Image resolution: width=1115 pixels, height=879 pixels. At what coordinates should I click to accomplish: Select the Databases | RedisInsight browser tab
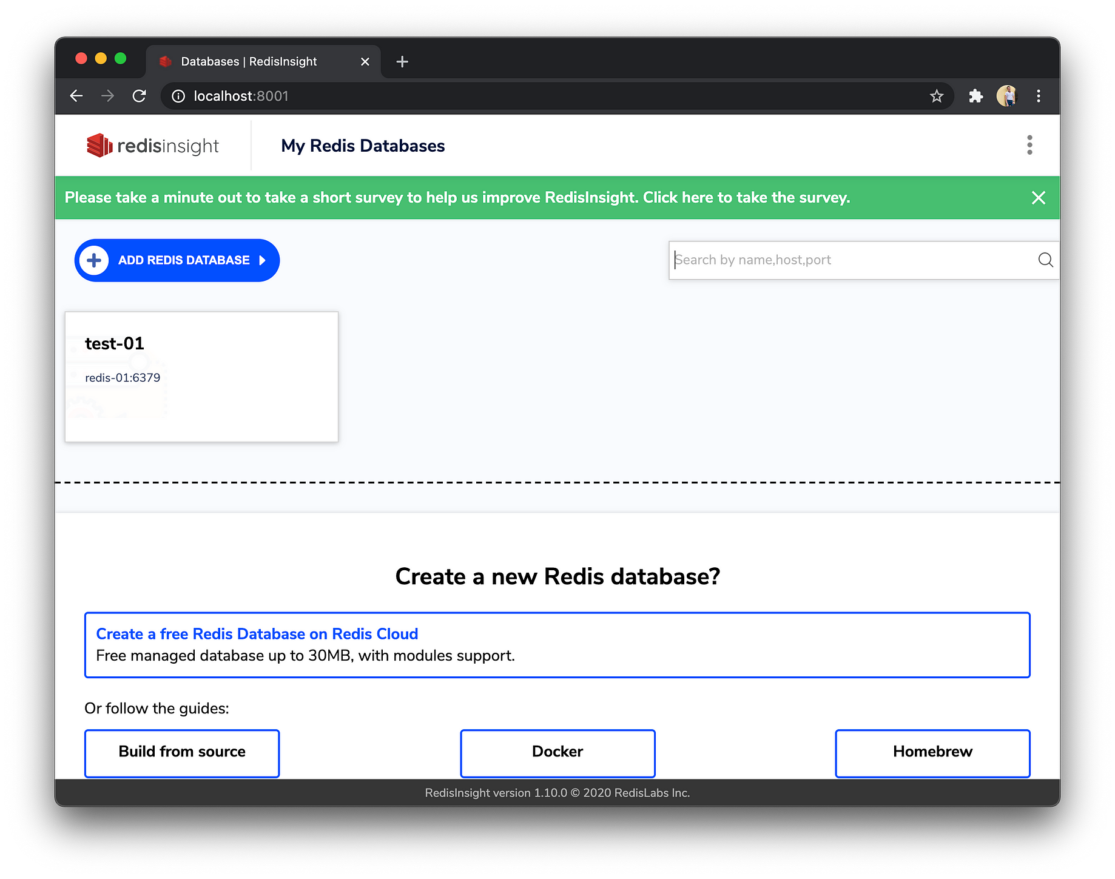click(263, 61)
